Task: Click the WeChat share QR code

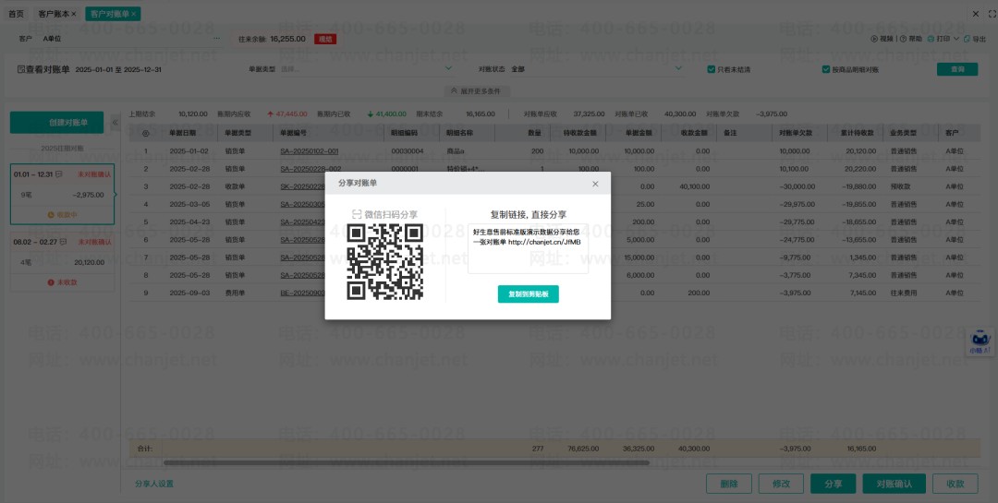Action: (x=385, y=261)
